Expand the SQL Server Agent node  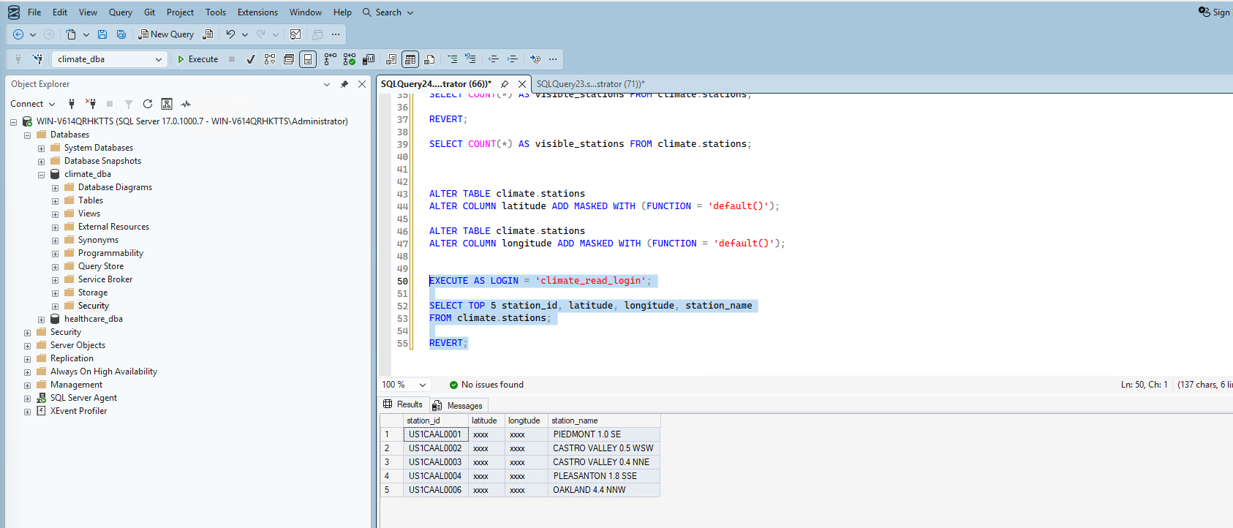tap(27, 399)
